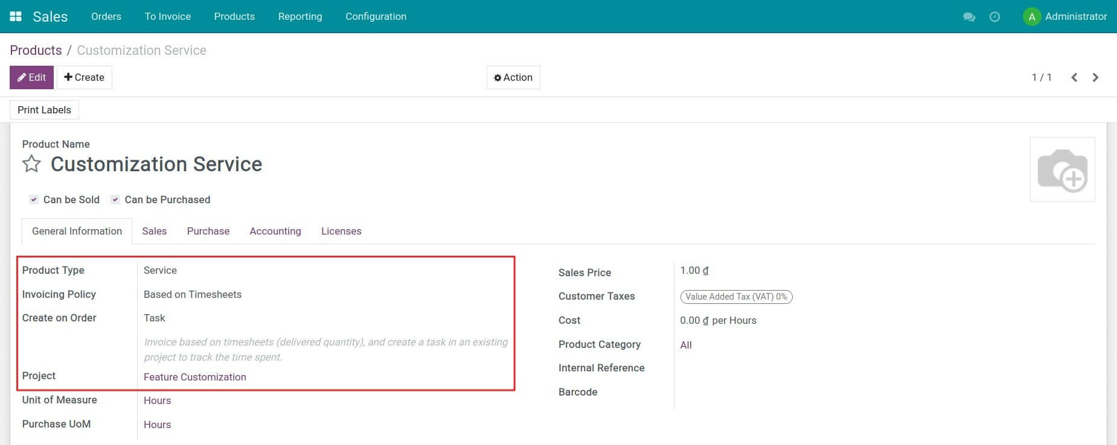
Task: Click the Sales app title
Action: click(50, 16)
